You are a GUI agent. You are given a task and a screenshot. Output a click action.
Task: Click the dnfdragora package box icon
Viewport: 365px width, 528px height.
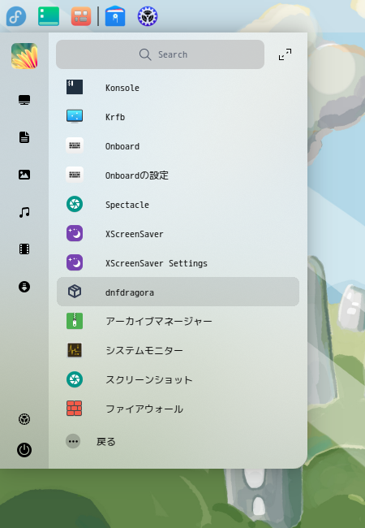click(75, 292)
